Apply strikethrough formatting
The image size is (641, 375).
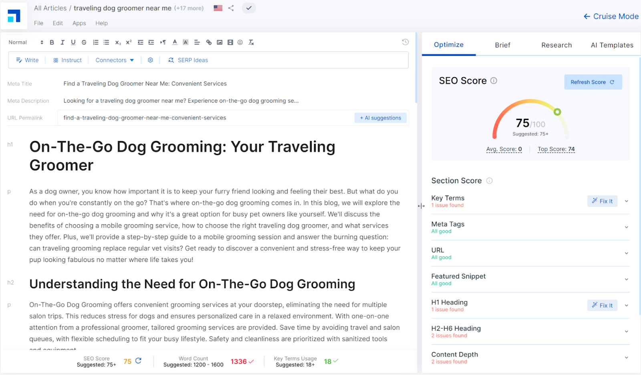pyautogui.click(x=84, y=42)
